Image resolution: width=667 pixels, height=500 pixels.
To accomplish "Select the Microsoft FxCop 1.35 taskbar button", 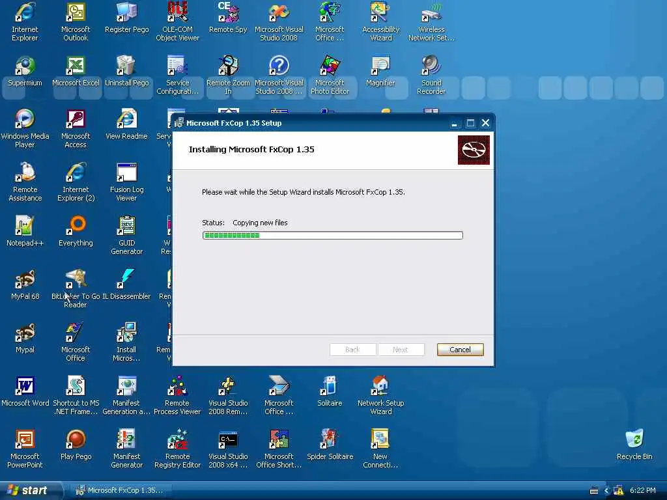I will click(x=120, y=490).
